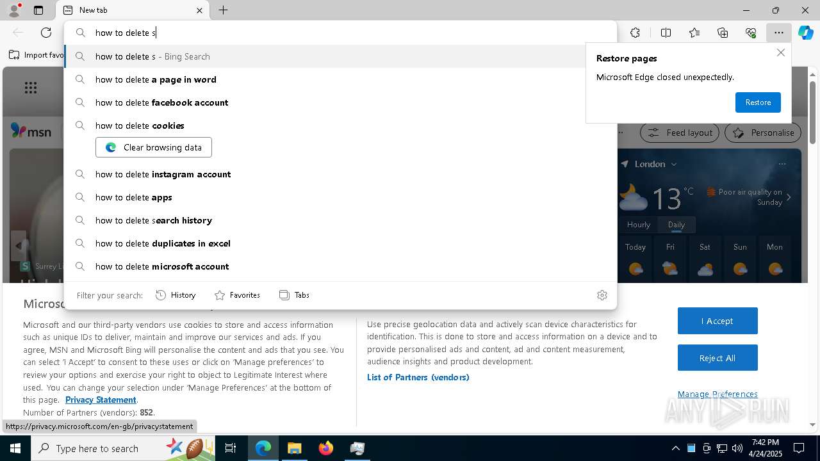This screenshot has width=820, height=461.
Task: Open File Explorer from the taskbar
Action: [294, 448]
